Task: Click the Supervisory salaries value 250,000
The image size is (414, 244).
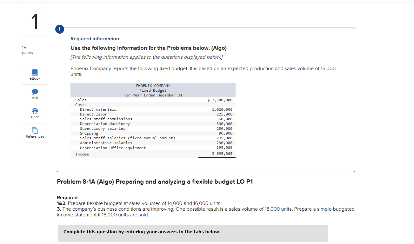Action: tap(224, 129)
